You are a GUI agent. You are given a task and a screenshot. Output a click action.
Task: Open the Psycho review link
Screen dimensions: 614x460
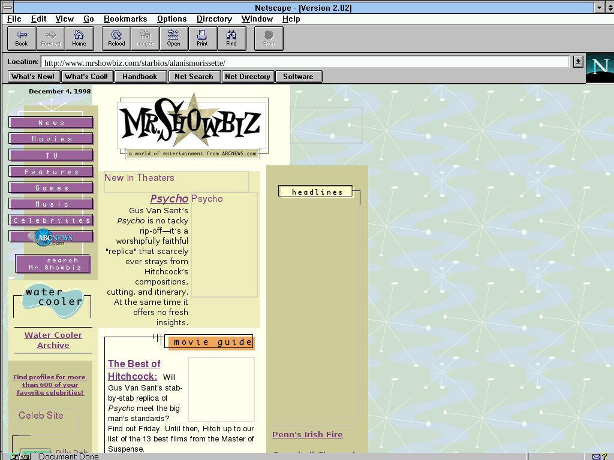tap(169, 199)
